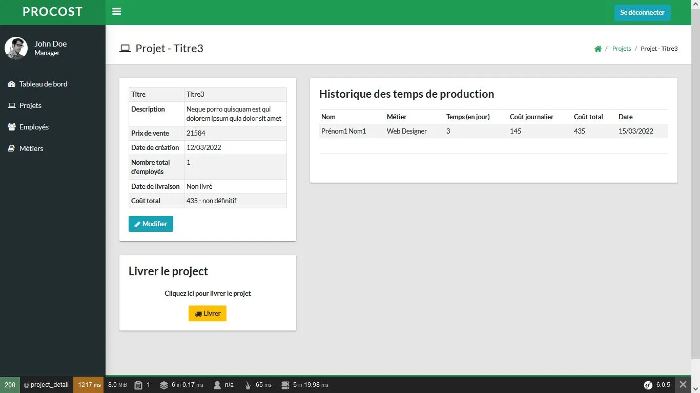700x393 pixels.
Task: Click the Coût journalier value 145
Action: coord(516,131)
